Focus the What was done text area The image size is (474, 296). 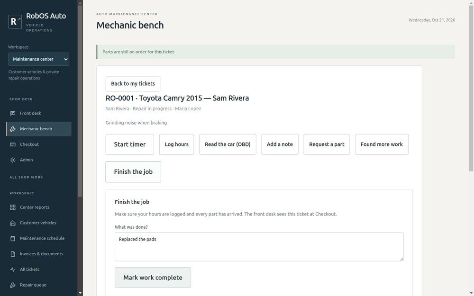[259, 247]
